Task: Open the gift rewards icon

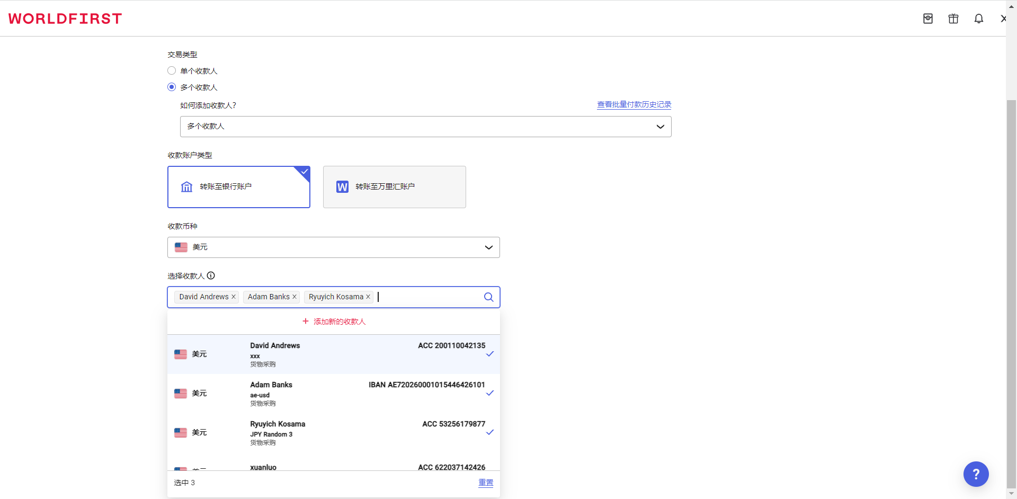Action: click(953, 19)
